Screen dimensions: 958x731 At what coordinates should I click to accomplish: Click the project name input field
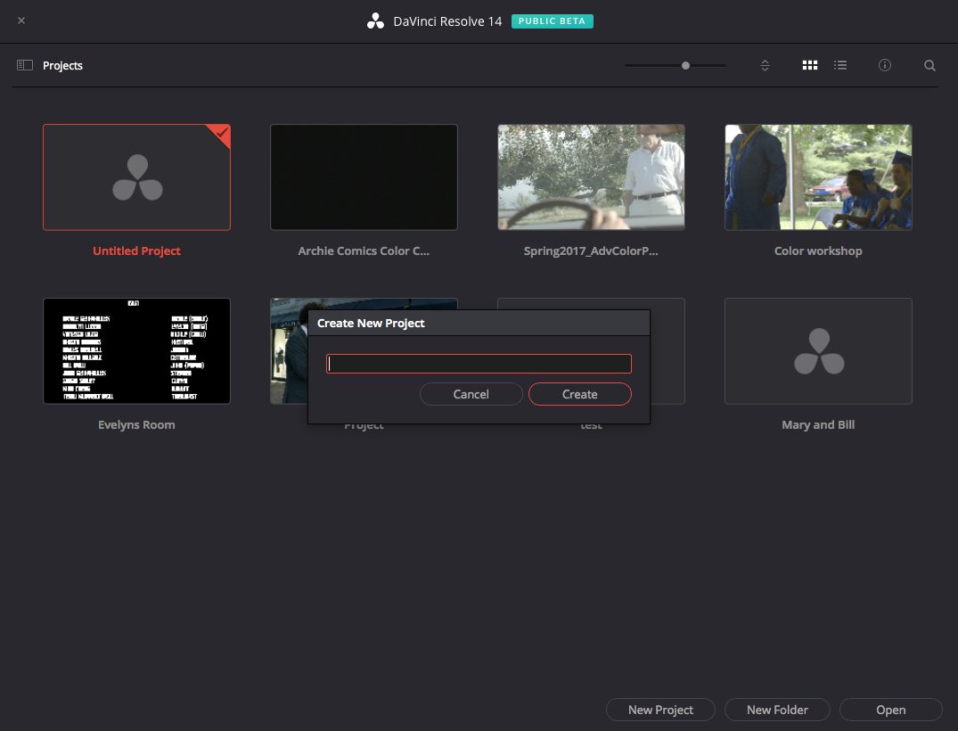click(479, 364)
